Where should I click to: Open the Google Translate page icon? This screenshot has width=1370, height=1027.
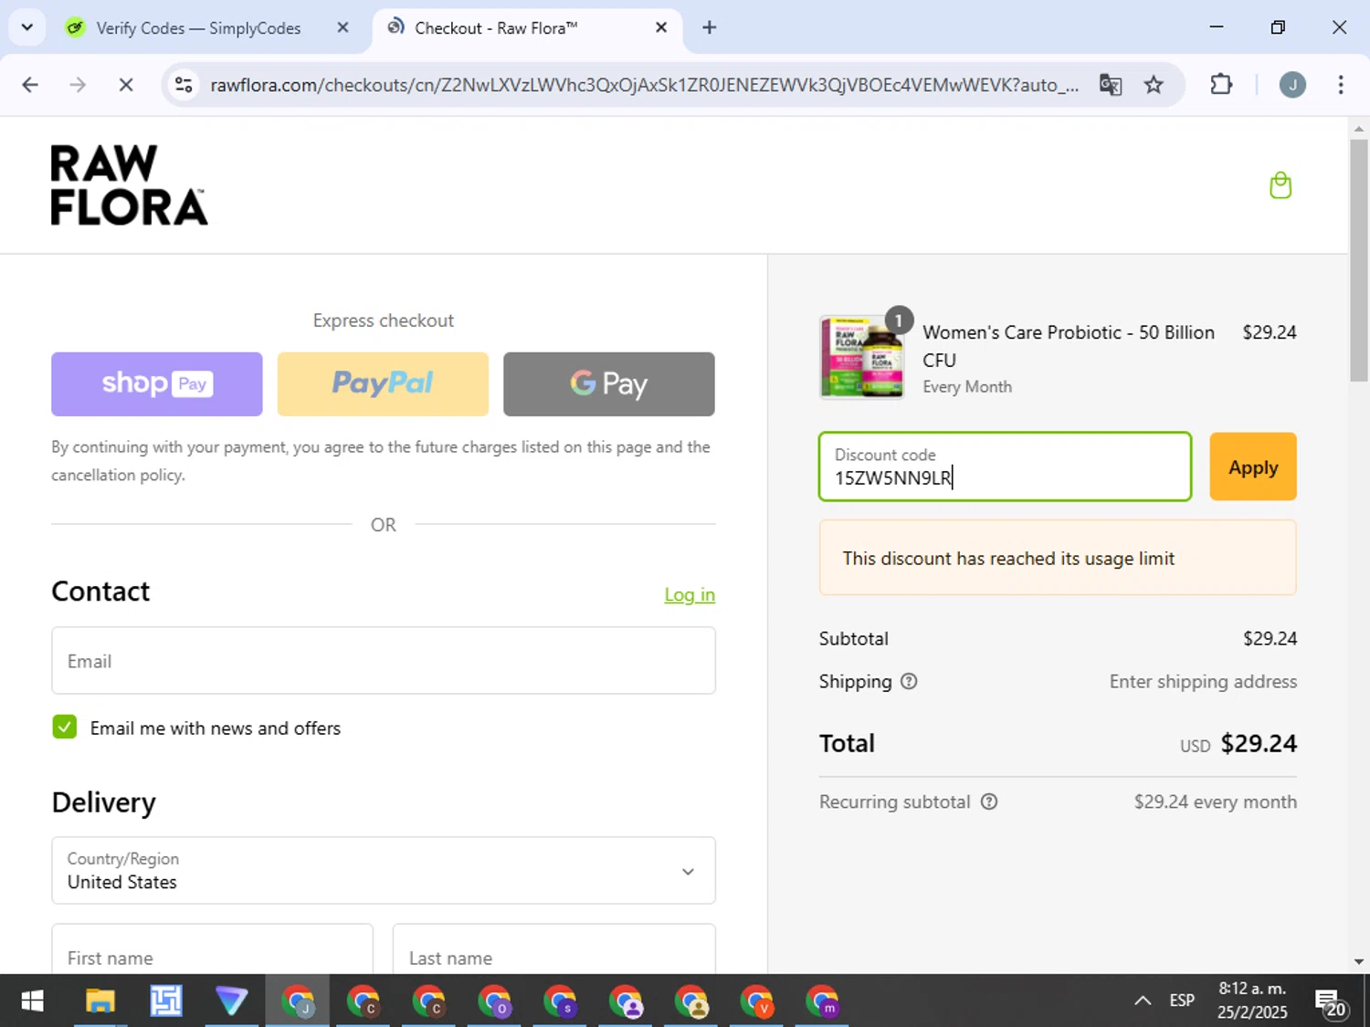[x=1111, y=85]
